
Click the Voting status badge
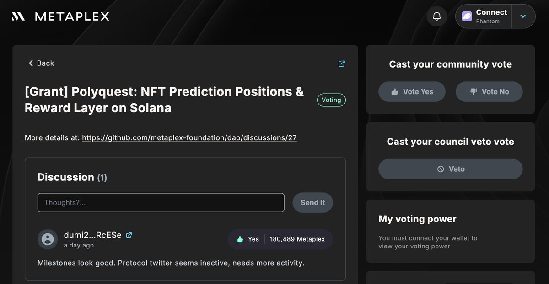pos(331,100)
